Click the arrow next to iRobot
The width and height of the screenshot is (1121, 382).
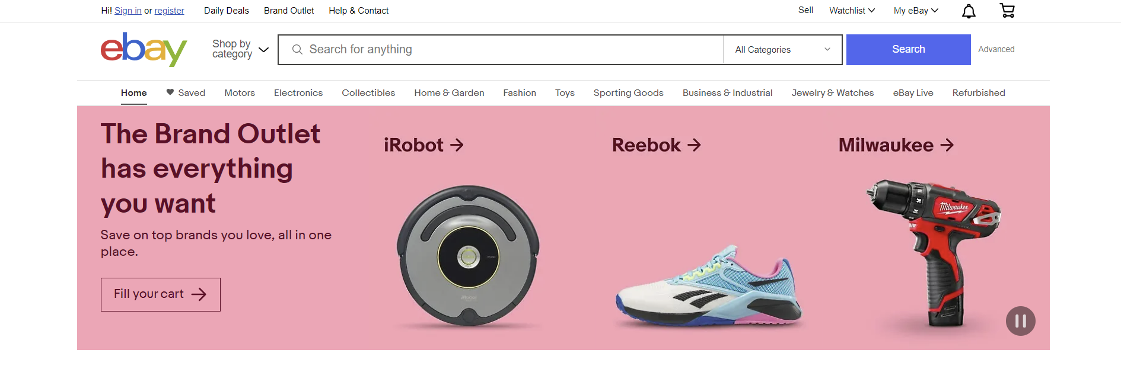(x=457, y=145)
